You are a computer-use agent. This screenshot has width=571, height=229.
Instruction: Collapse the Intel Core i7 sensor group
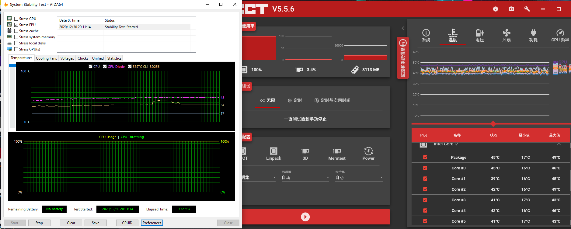559,144
